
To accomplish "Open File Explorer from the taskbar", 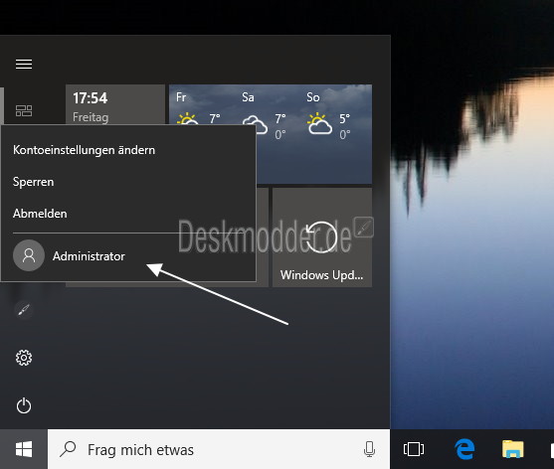I will 512,449.
